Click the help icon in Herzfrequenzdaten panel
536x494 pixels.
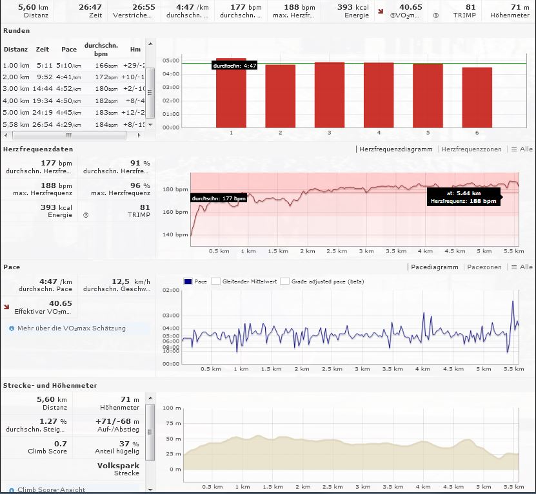pyautogui.click(x=86, y=215)
